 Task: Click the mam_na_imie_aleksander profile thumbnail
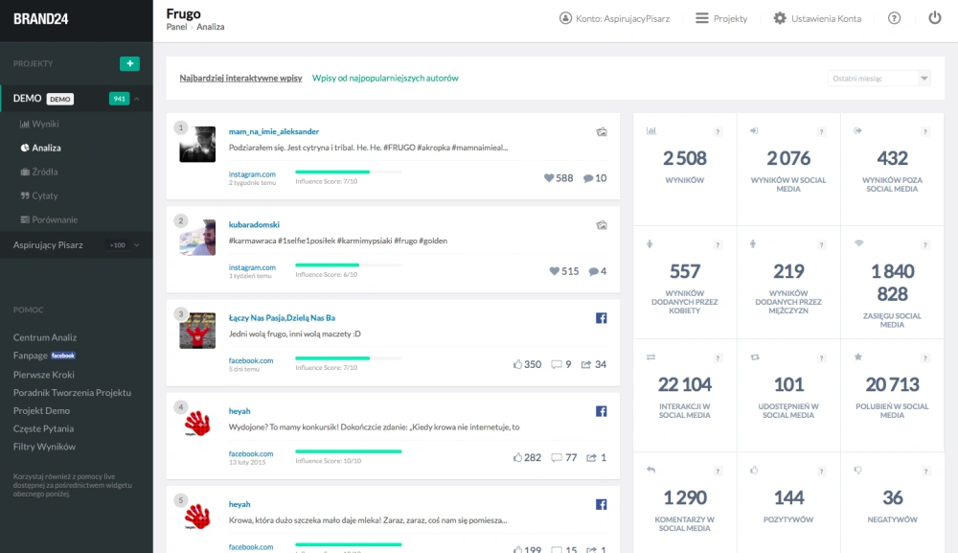tap(197, 144)
